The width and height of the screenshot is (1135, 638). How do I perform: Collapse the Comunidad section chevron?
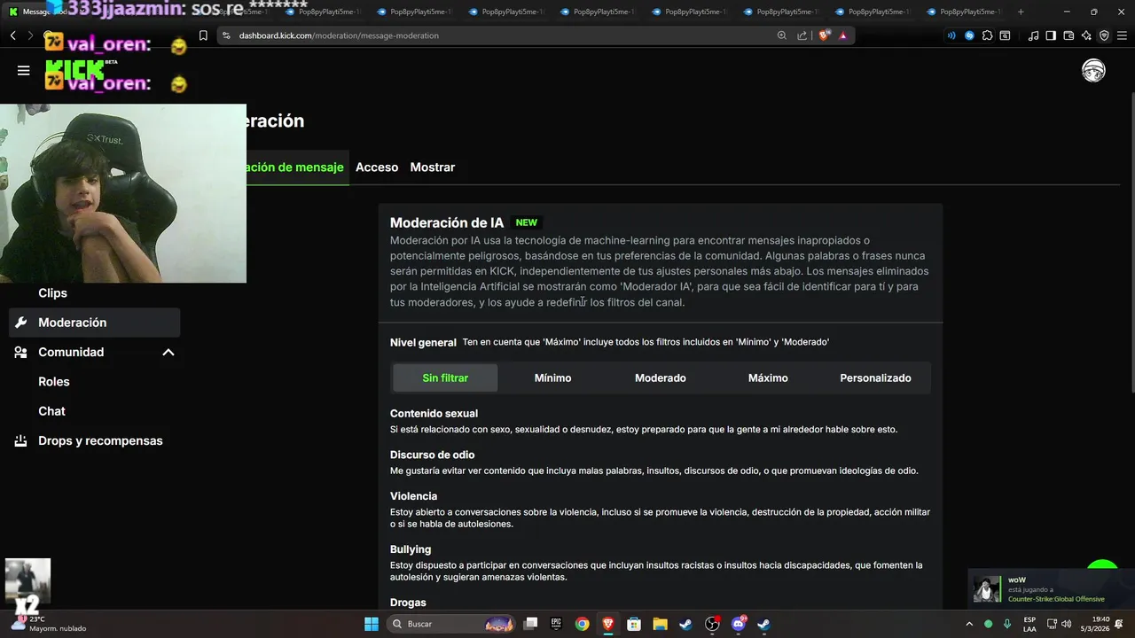(168, 352)
